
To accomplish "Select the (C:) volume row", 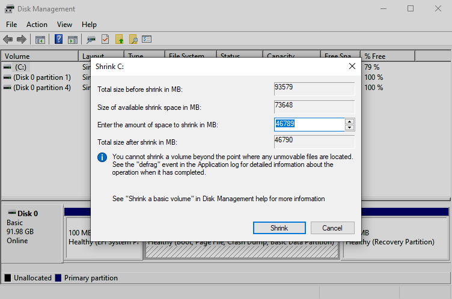I will pyautogui.click(x=22, y=67).
